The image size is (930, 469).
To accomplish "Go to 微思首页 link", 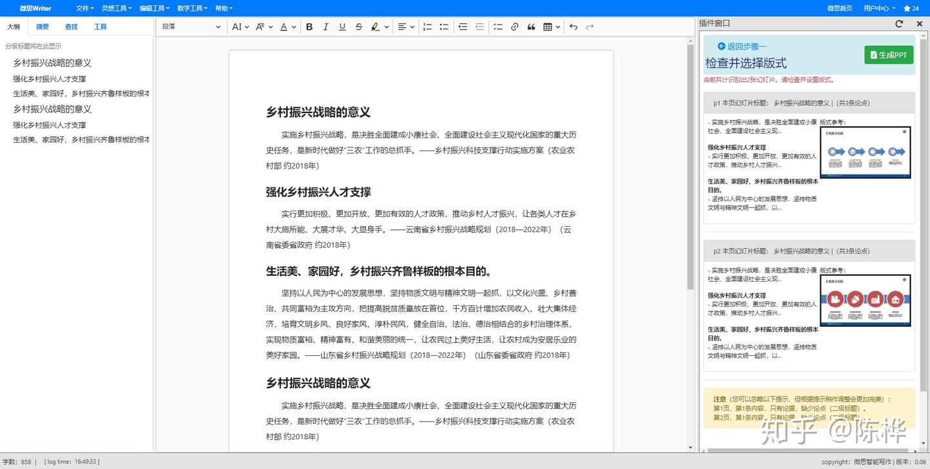I will 840,8.
